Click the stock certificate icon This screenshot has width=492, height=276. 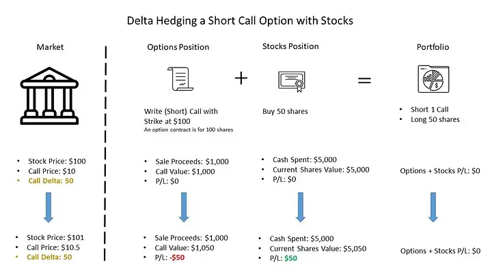pos(292,81)
